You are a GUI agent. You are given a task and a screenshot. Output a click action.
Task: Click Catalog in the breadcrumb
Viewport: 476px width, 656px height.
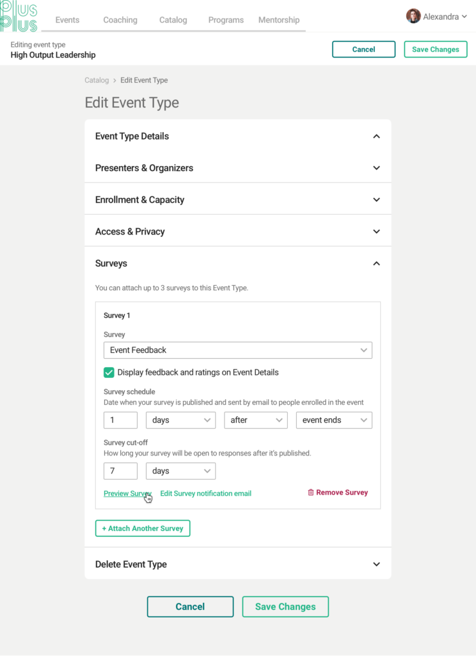tap(97, 80)
